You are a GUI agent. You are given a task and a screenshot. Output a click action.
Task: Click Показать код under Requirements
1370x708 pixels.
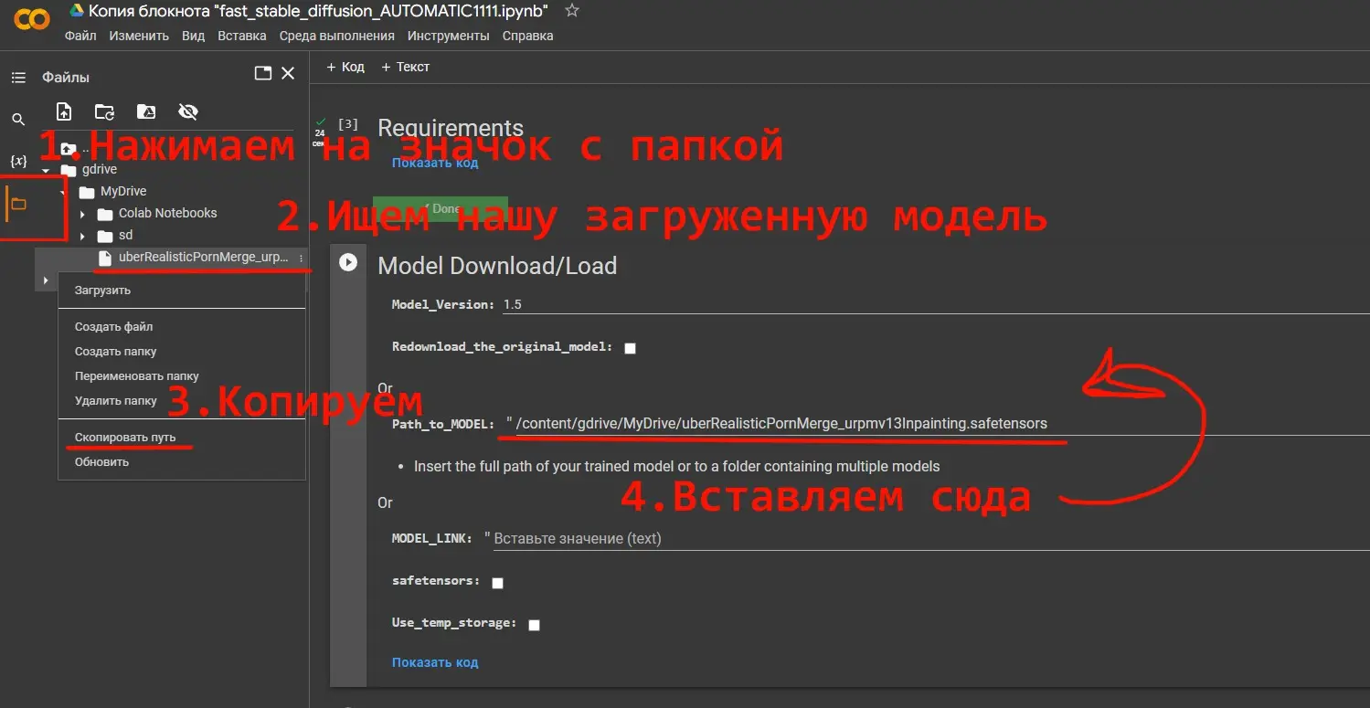point(435,163)
